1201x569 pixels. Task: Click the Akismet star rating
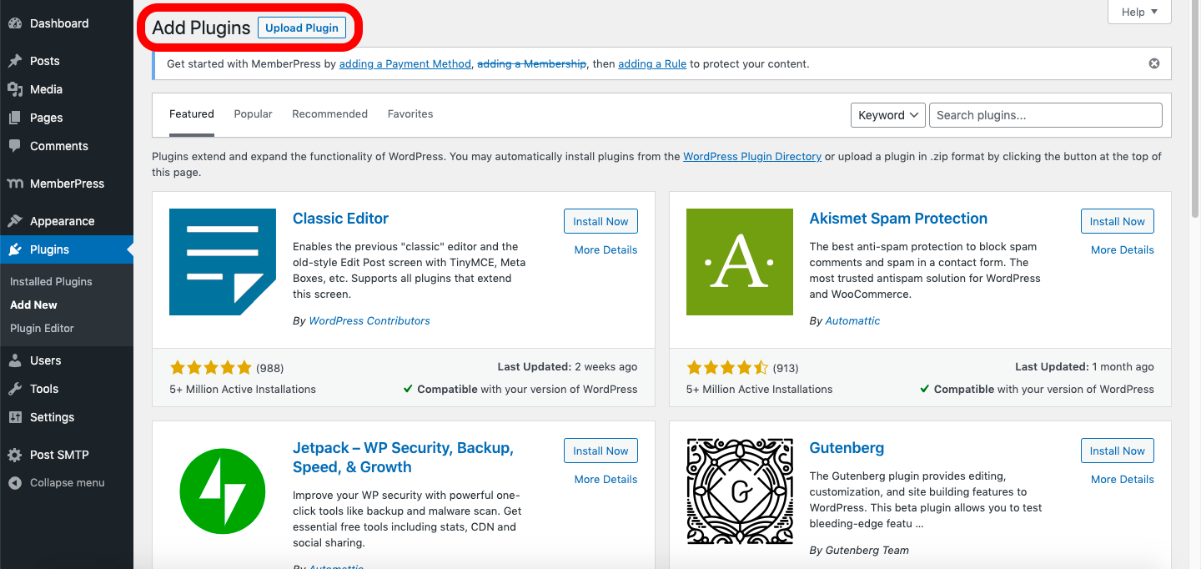(x=727, y=367)
